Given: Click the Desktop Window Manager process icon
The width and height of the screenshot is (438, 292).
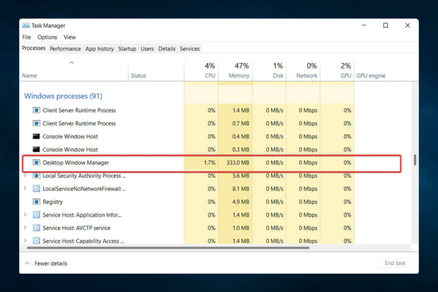Looking at the screenshot, I should tap(36, 163).
